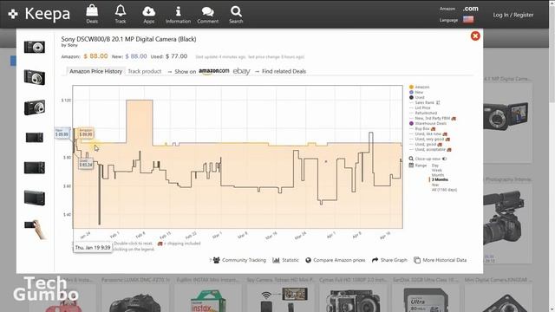Enable List Price in the legend

click(x=420, y=107)
